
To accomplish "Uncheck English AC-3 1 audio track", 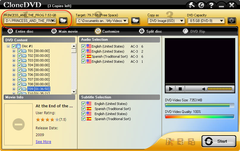I will (83, 62).
